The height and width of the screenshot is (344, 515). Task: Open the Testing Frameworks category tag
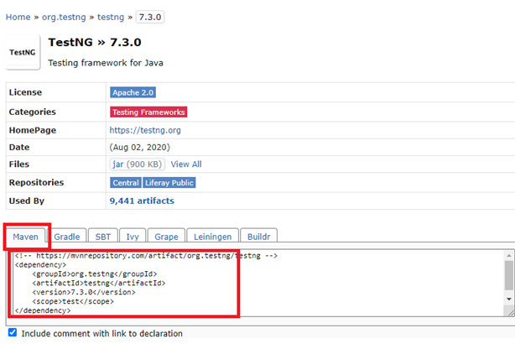pyautogui.click(x=148, y=112)
